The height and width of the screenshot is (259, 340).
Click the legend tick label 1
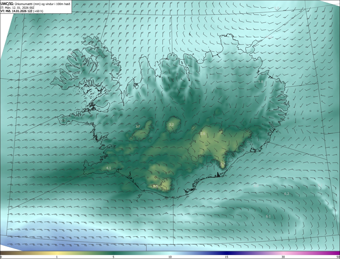tap(57, 257)
